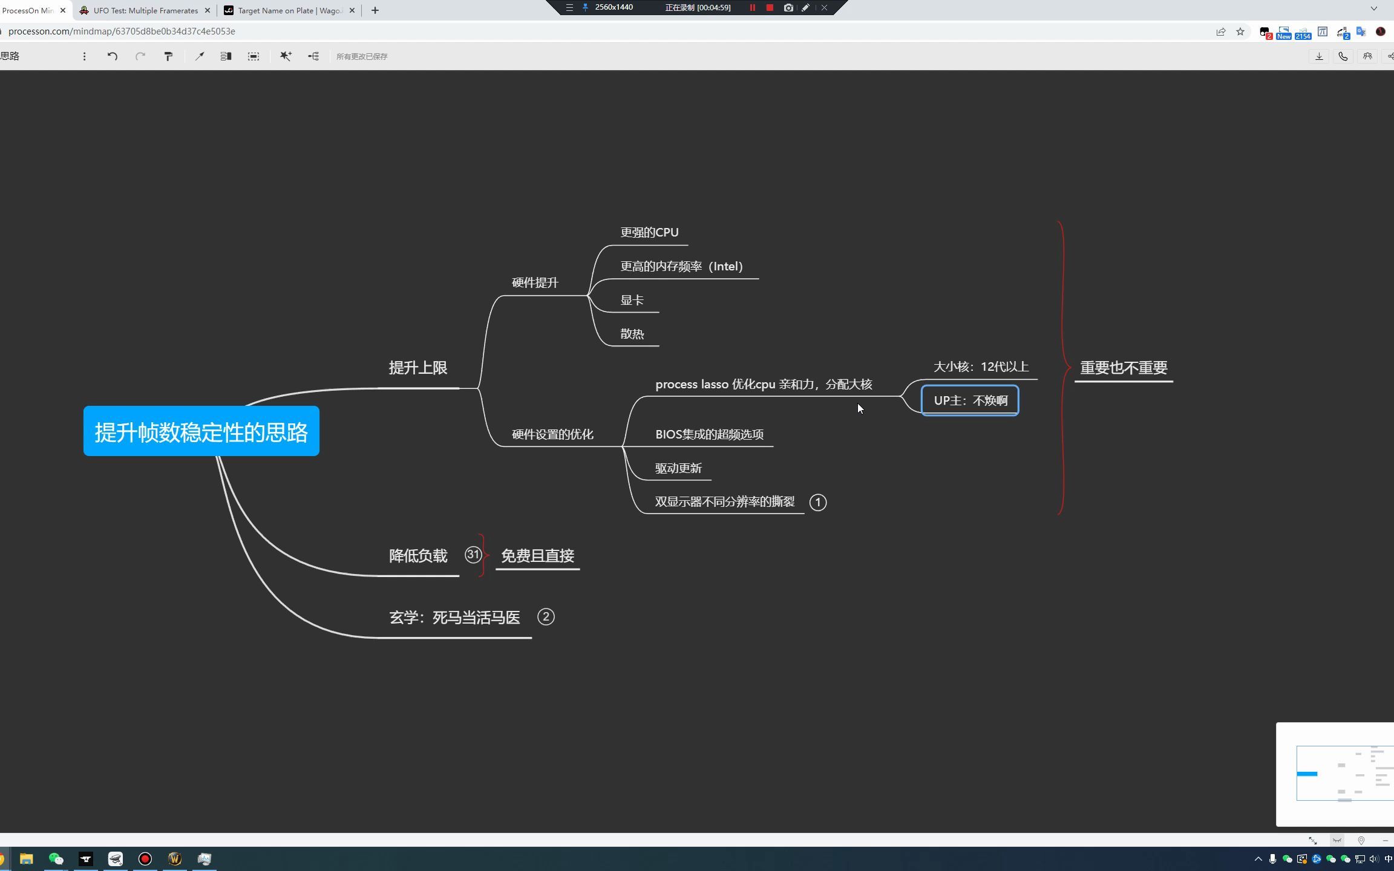The height and width of the screenshot is (871, 1394).
Task: Select the root node 提升帧数稳定性的思路
Action: pos(201,431)
